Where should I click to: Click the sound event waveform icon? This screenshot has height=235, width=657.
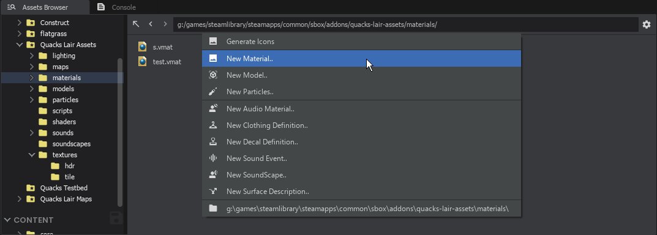[x=213, y=159]
